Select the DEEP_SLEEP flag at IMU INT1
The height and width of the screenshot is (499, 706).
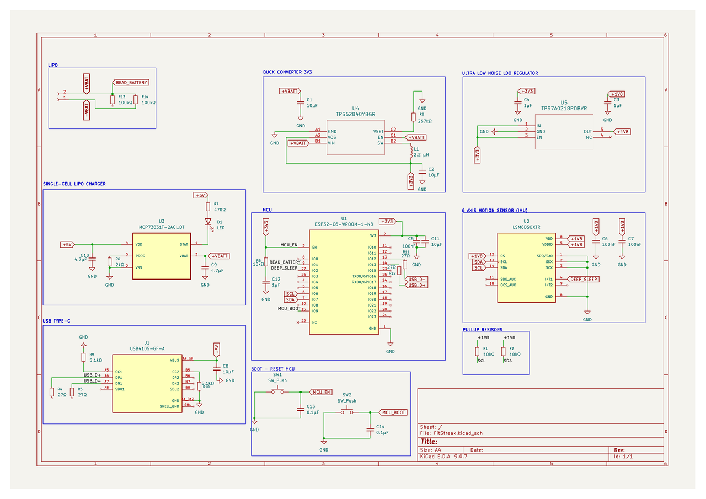pos(583,279)
